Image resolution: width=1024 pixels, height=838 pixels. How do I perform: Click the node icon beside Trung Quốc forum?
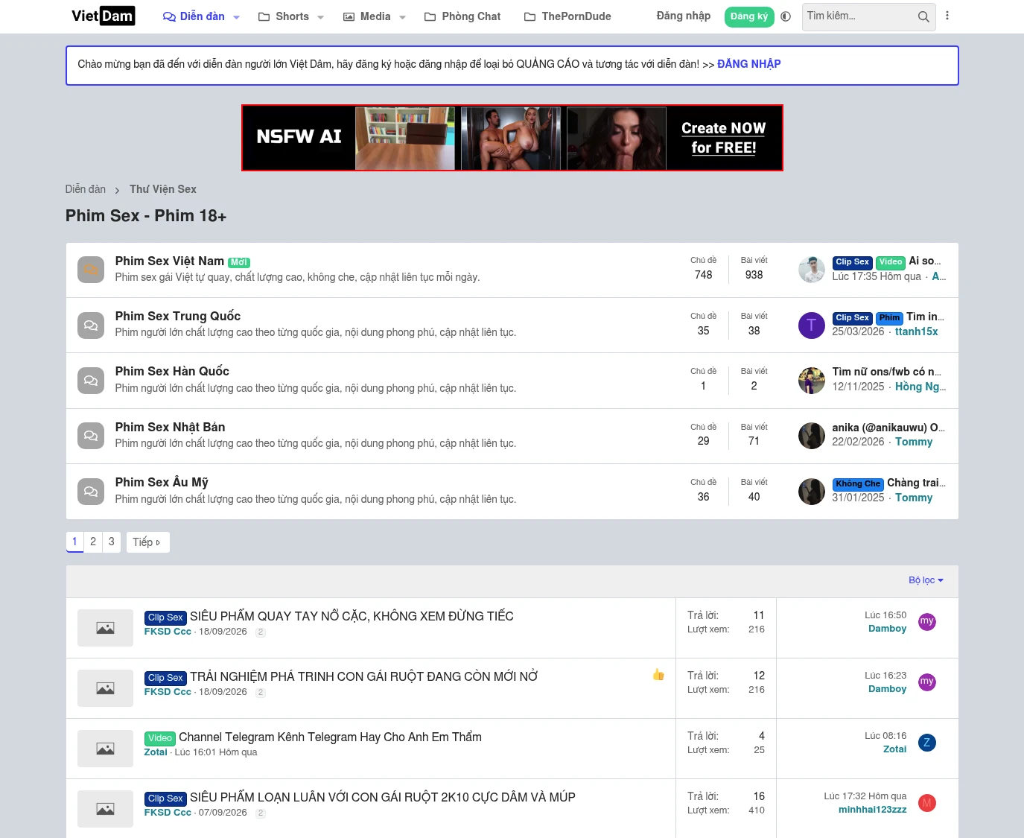[91, 326]
